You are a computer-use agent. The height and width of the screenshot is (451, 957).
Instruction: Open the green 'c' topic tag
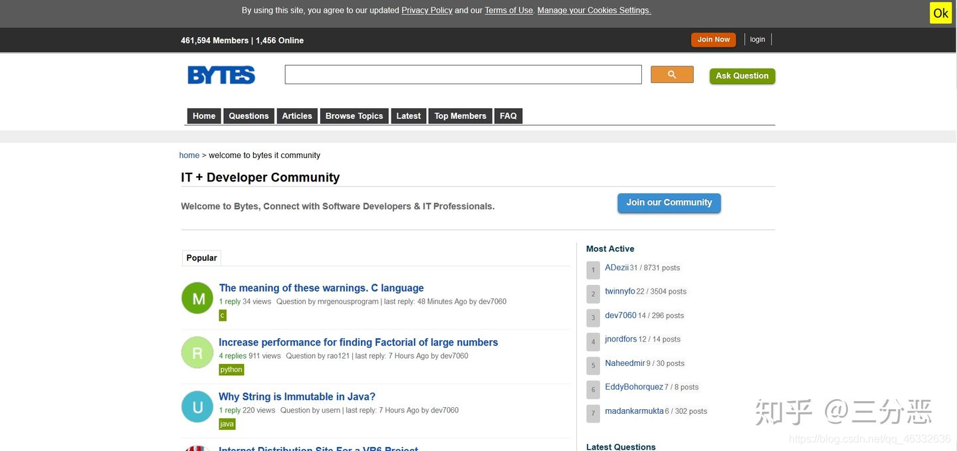[x=223, y=316]
